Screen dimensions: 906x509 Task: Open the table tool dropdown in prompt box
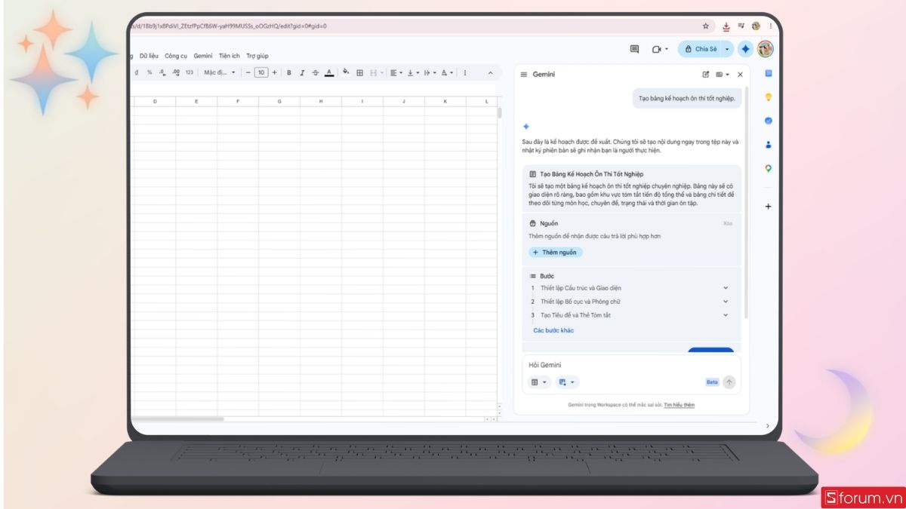click(539, 382)
